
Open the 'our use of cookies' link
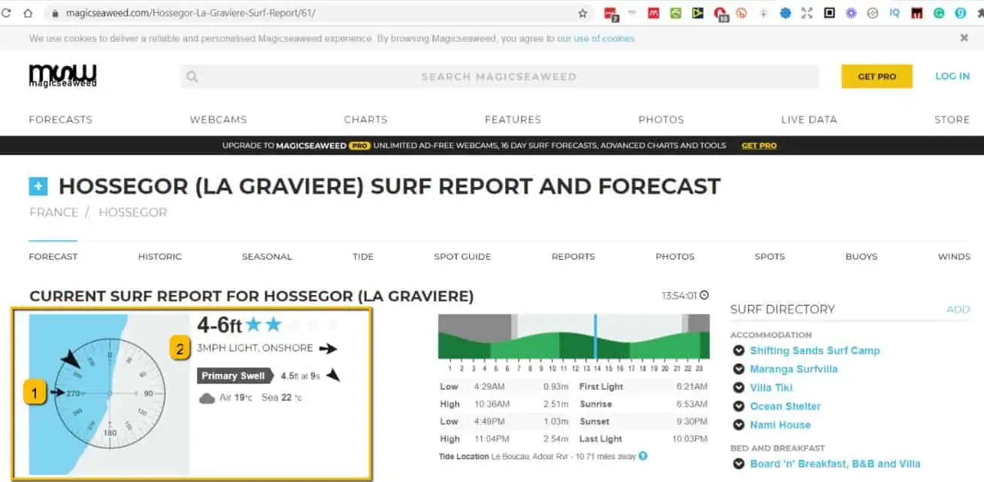(596, 37)
